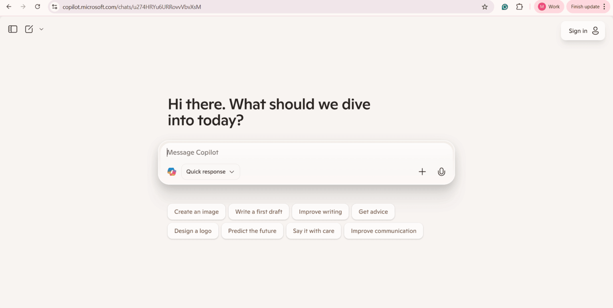
Task: Open the Grammarly extension icon
Action: coord(504,7)
